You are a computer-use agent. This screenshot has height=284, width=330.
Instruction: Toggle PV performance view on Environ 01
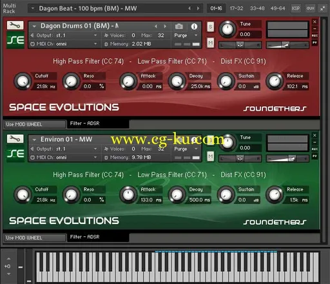click(x=315, y=156)
